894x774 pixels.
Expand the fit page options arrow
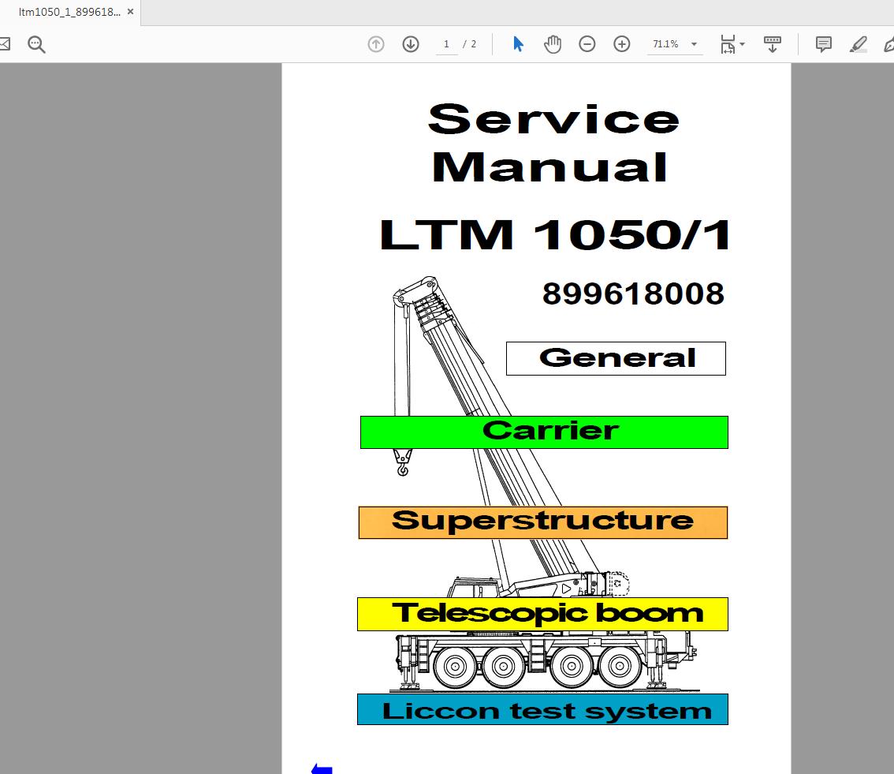tap(743, 44)
